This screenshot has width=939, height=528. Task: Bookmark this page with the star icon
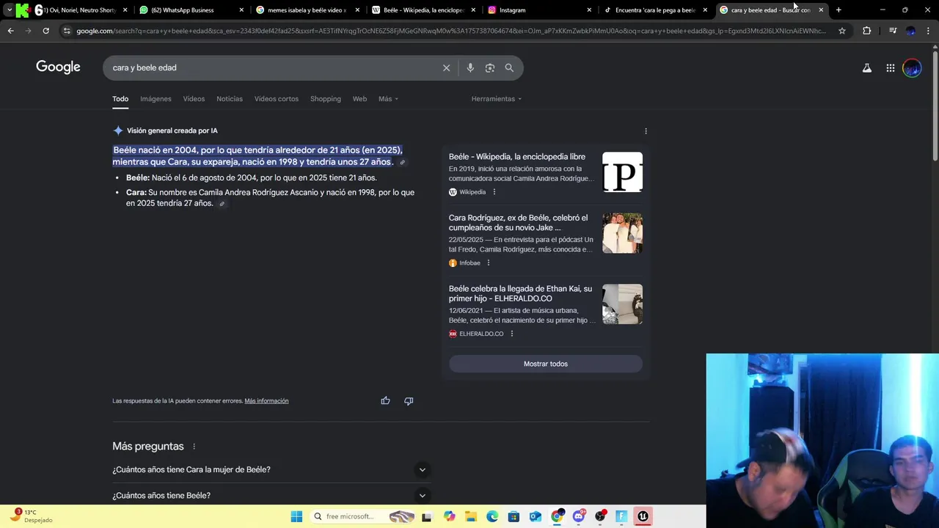(x=842, y=31)
